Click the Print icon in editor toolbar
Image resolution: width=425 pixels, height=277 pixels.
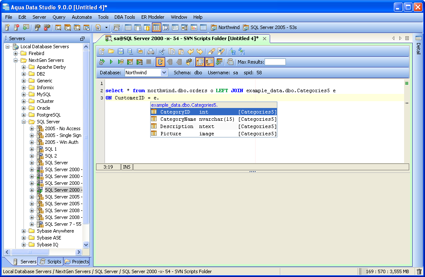(151, 52)
